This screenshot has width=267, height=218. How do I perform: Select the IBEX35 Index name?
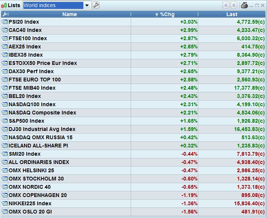pyautogui.click(x=26, y=55)
